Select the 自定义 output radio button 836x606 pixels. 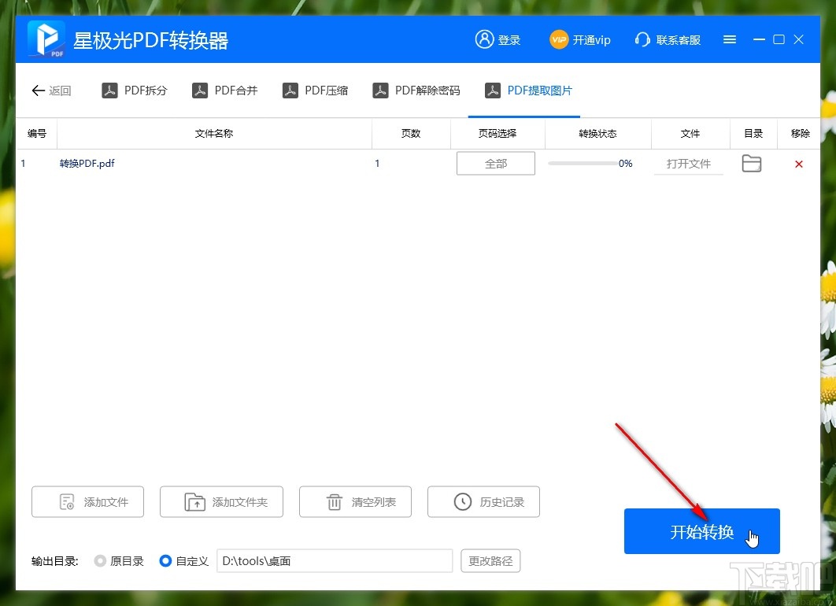pyautogui.click(x=165, y=560)
